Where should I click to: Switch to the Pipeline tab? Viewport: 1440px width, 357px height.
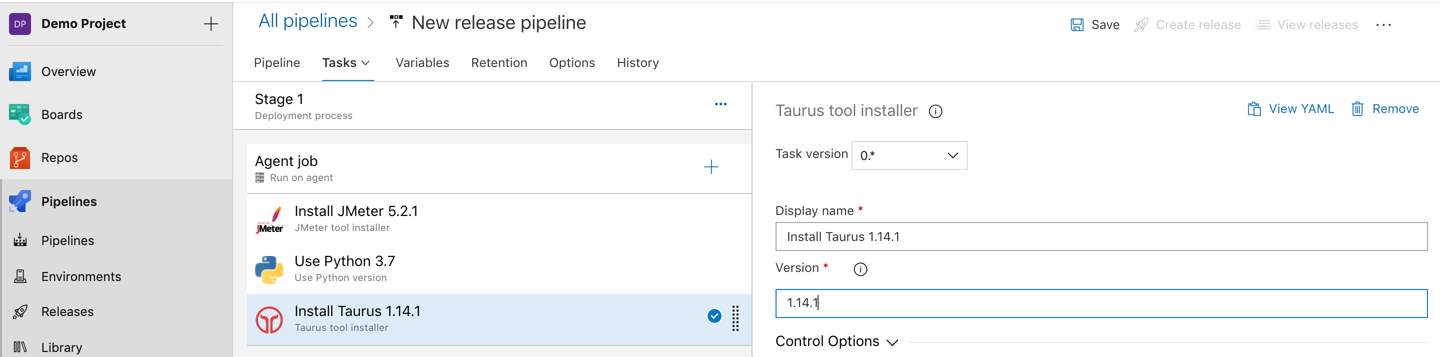(x=277, y=62)
